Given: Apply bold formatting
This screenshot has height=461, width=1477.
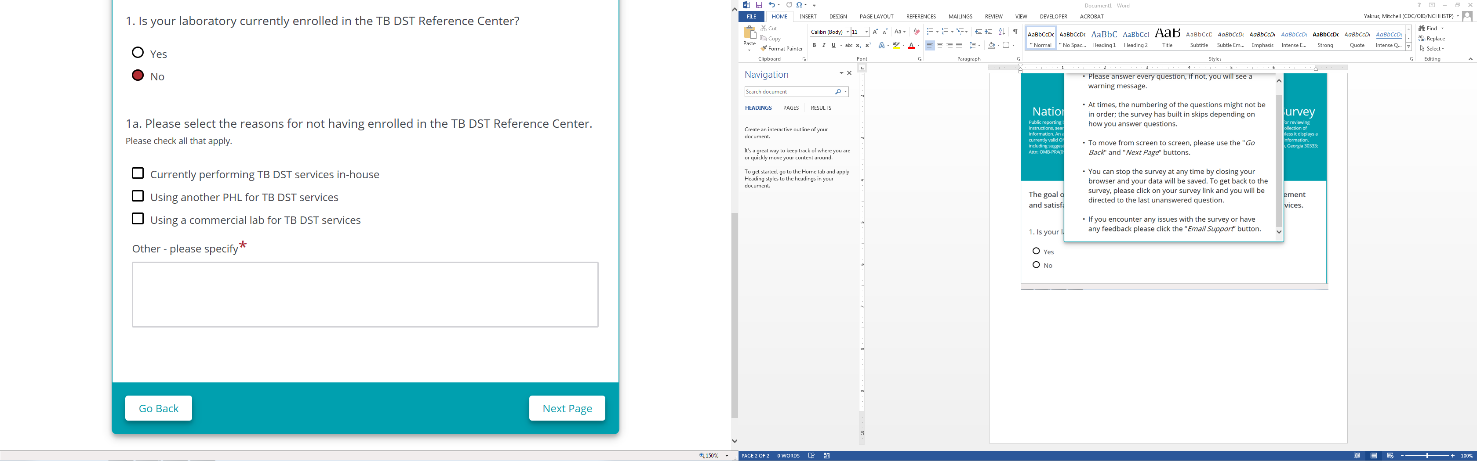Looking at the screenshot, I should (814, 45).
